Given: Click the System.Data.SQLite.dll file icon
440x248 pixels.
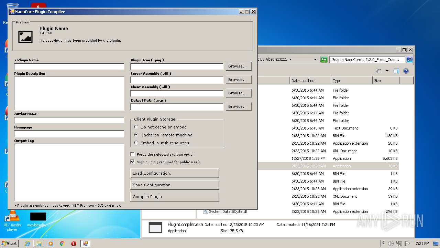Looking at the screenshot, I should [x=206, y=211].
